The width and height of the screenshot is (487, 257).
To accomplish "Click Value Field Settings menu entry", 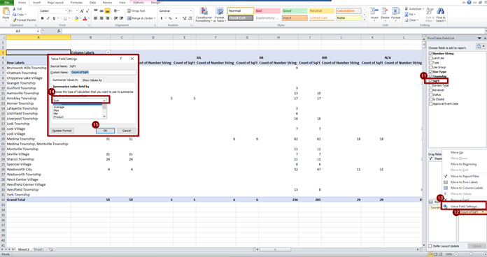I will pos(465,206).
